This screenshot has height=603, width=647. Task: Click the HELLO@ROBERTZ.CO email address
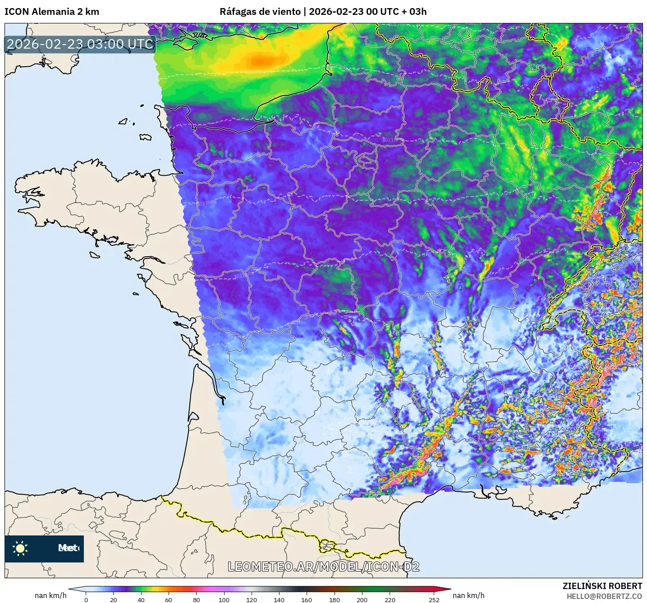(604, 596)
